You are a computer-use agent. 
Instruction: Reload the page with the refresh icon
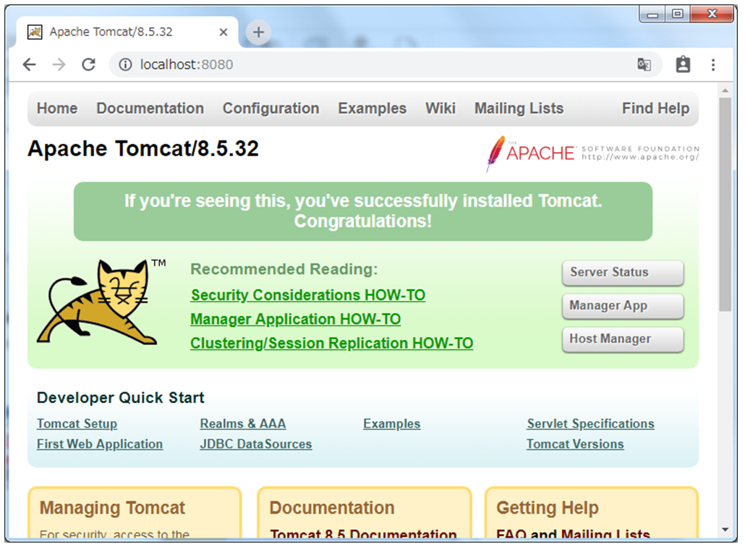pyautogui.click(x=88, y=64)
